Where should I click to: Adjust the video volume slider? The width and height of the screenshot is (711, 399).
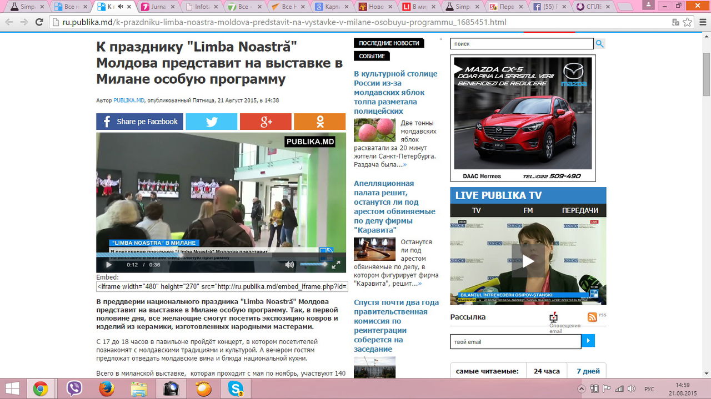click(x=314, y=264)
